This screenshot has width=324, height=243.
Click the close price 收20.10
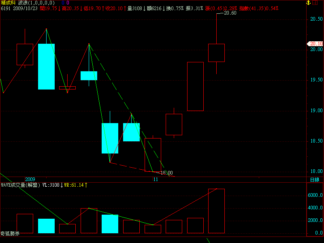pyautogui.click(x=114, y=9)
